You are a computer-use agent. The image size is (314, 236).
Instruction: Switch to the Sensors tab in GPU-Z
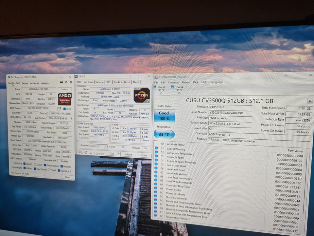25,83
